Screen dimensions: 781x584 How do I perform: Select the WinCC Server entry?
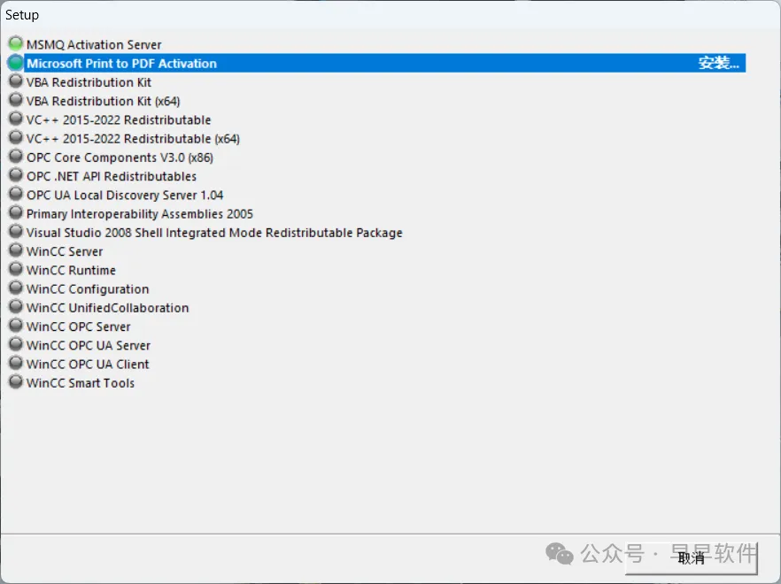65,251
